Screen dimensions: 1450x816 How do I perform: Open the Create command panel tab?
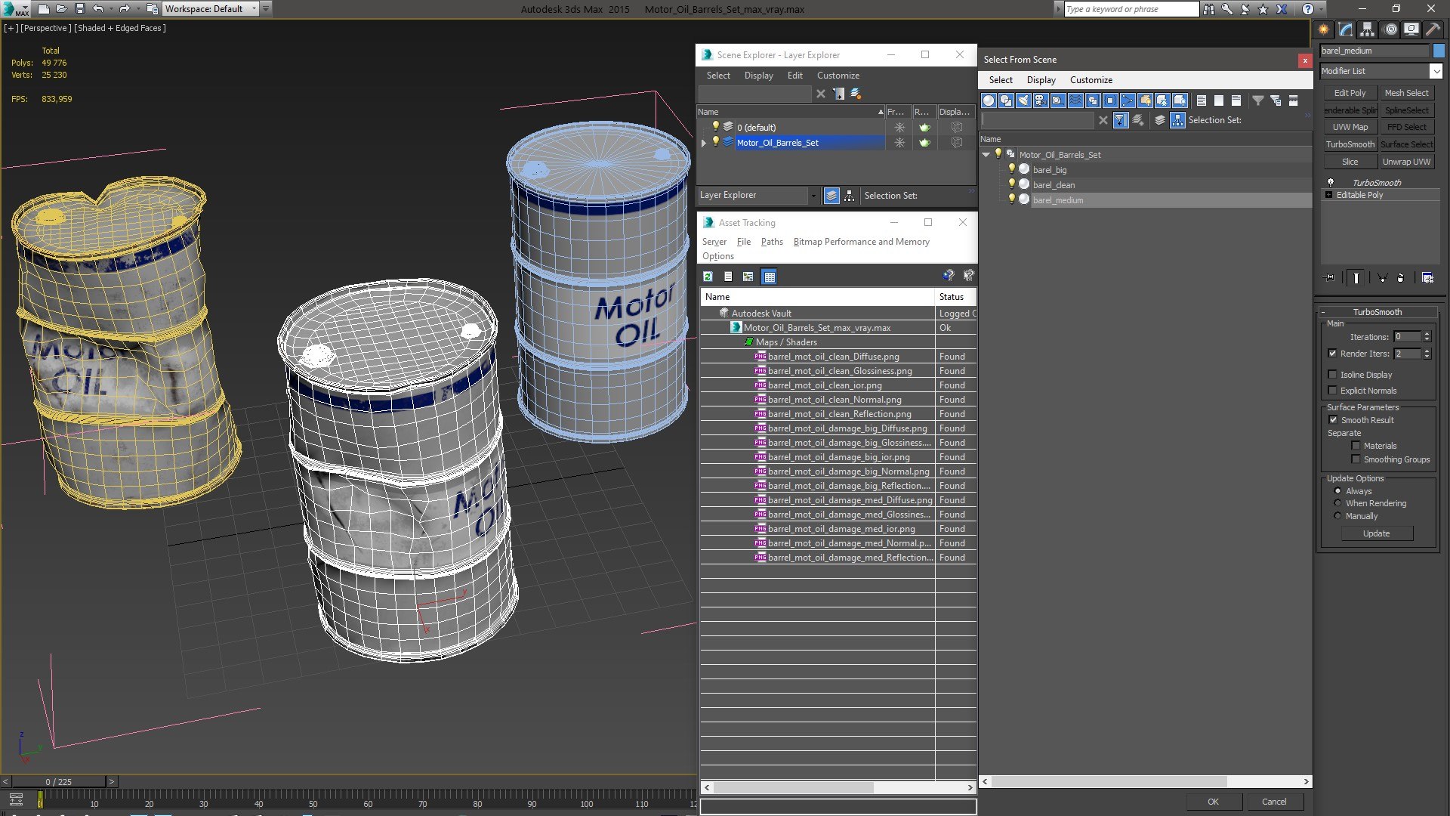click(x=1324, y=29)
